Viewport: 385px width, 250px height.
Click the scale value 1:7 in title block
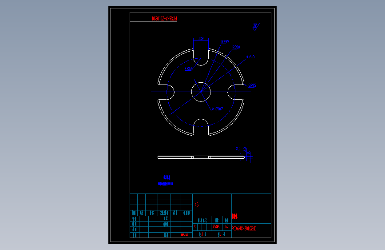click(x=226, y=226)
